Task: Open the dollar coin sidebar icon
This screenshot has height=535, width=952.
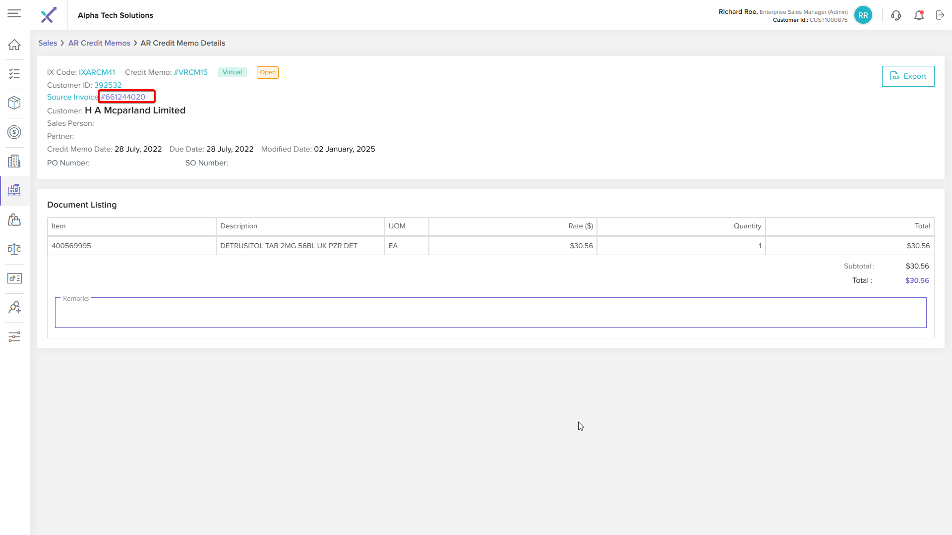Action: [x=14, y=132]
